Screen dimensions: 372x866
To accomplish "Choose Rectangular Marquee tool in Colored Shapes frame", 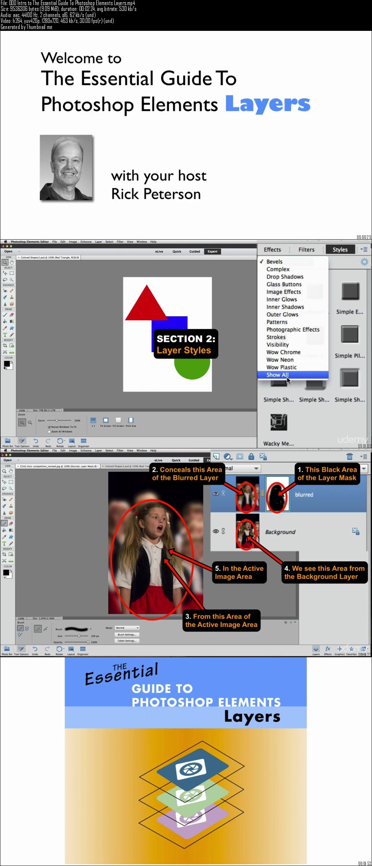I will point(12,273).
